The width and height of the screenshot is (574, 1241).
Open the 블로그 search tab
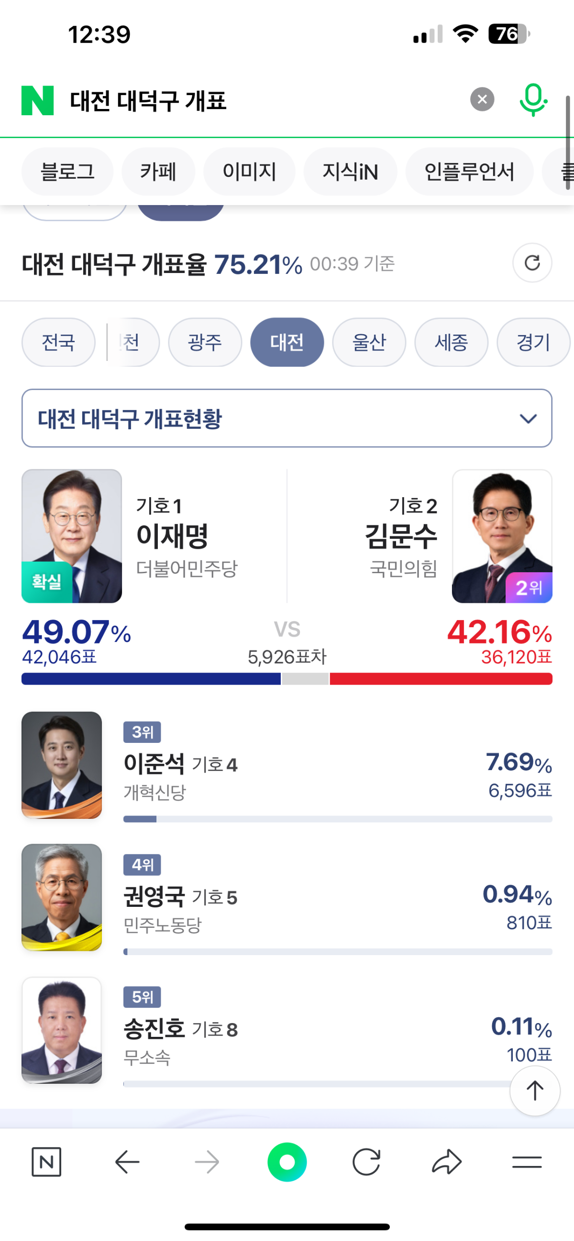click(x=67, y=172)
